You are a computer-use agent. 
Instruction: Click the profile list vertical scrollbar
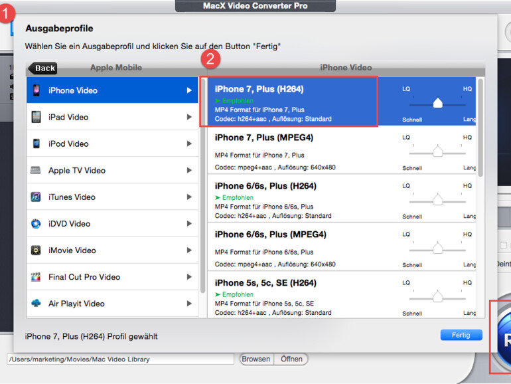(x=480, y=128)
